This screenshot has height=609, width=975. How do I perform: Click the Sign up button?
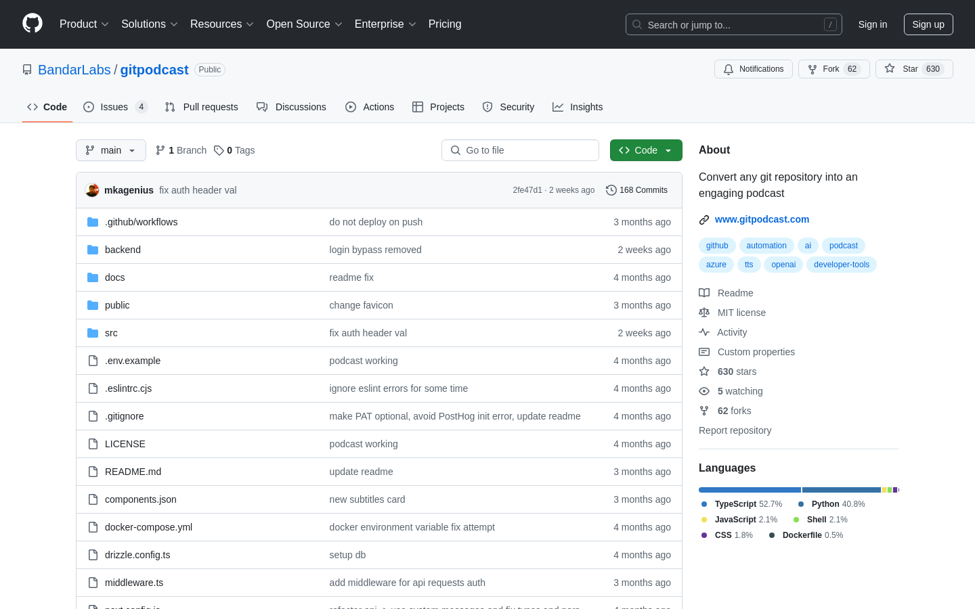click(x=928, y=24)
